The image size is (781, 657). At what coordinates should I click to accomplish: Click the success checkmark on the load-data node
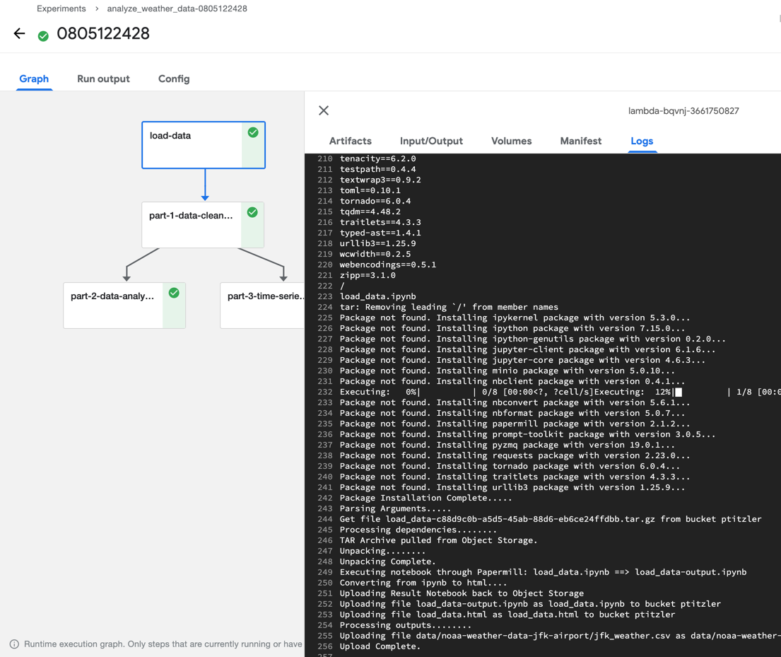[252, 132]
